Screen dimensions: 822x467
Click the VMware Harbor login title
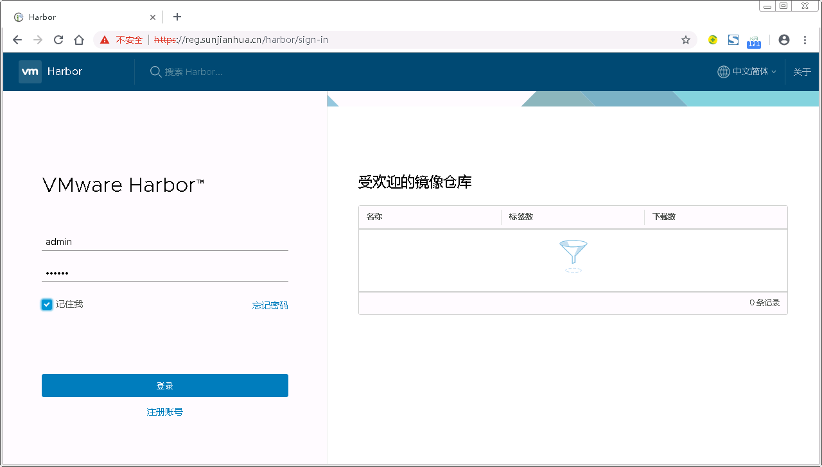click(123, 185)
